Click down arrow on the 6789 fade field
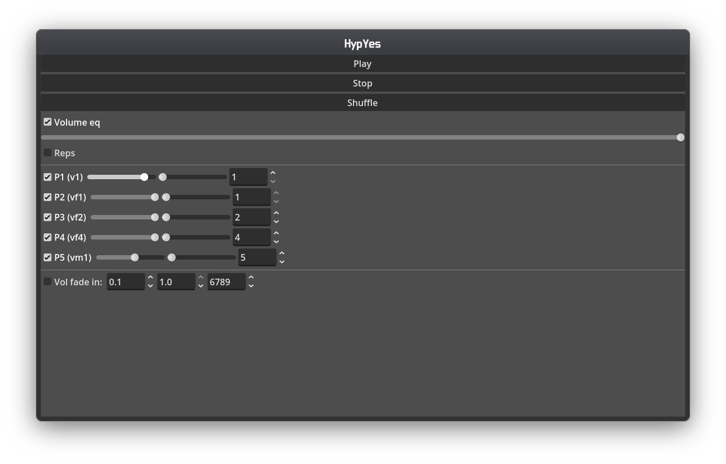The width and height of the screenshot is (726, 464). pos(251,286)
